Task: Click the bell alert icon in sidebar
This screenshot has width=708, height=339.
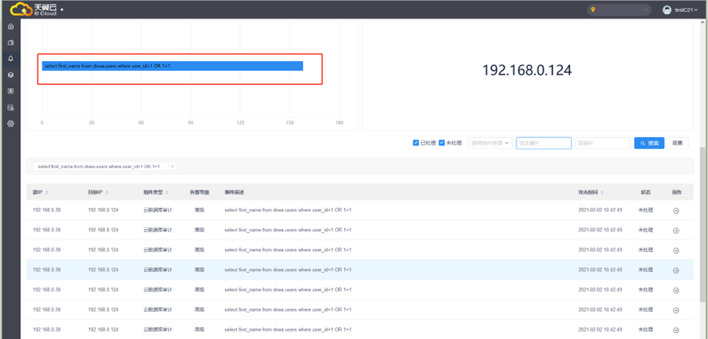Action: click(11, 58)
